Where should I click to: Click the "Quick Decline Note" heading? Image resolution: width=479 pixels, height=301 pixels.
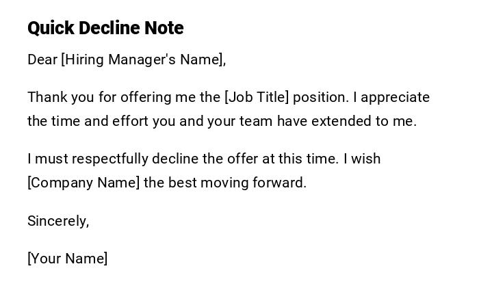point(105,28)
